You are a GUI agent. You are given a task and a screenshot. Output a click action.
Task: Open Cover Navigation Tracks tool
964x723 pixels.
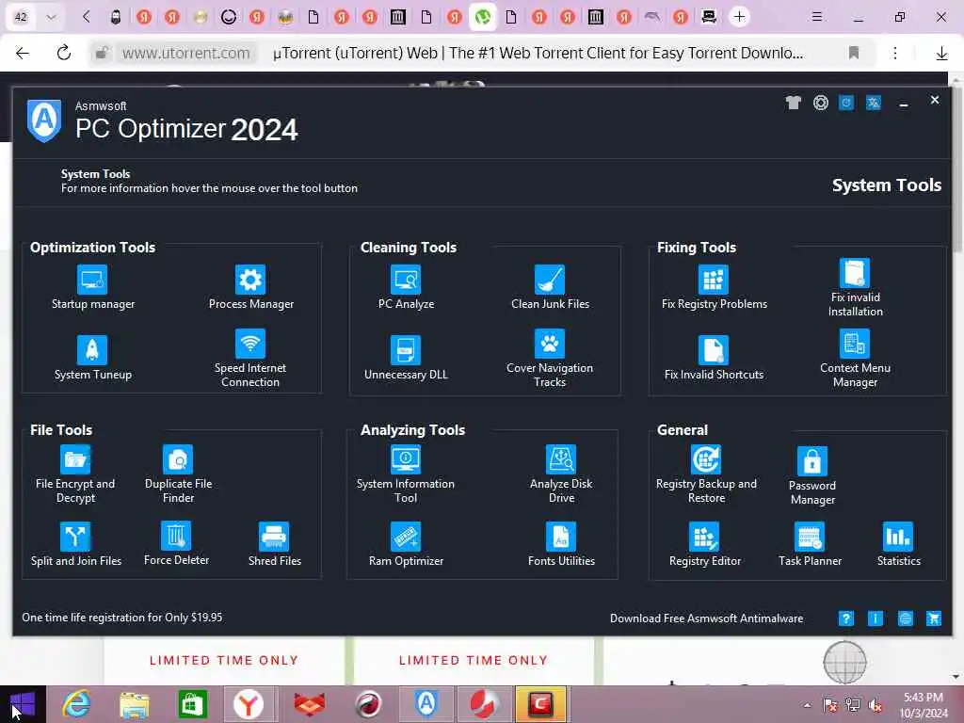coord(550,358)
